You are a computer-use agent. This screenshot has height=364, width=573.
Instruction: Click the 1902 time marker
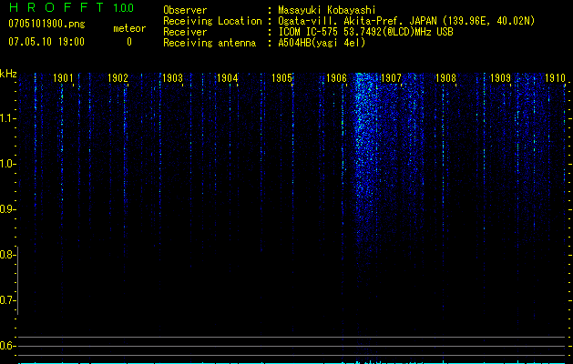tap(118, 78)
